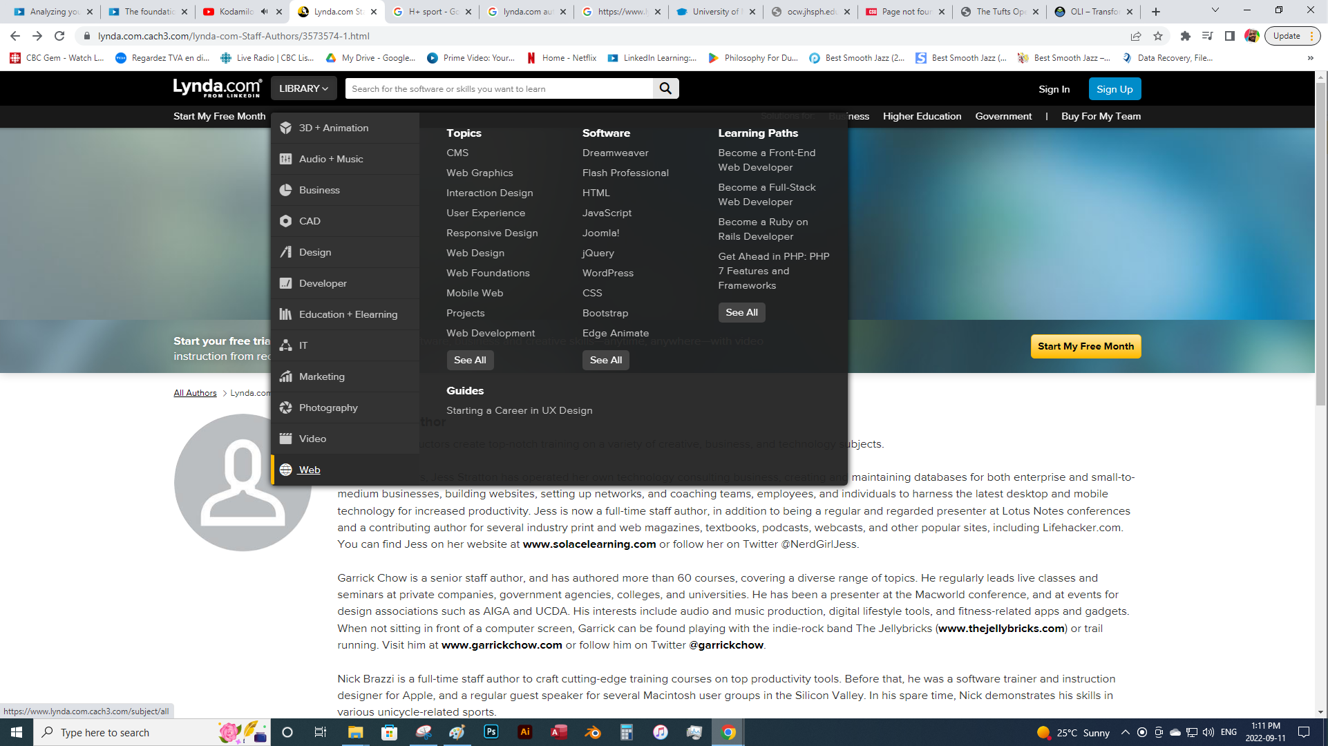
Task: Open the 3D + Animation category
Action: [x=333, y=128]
